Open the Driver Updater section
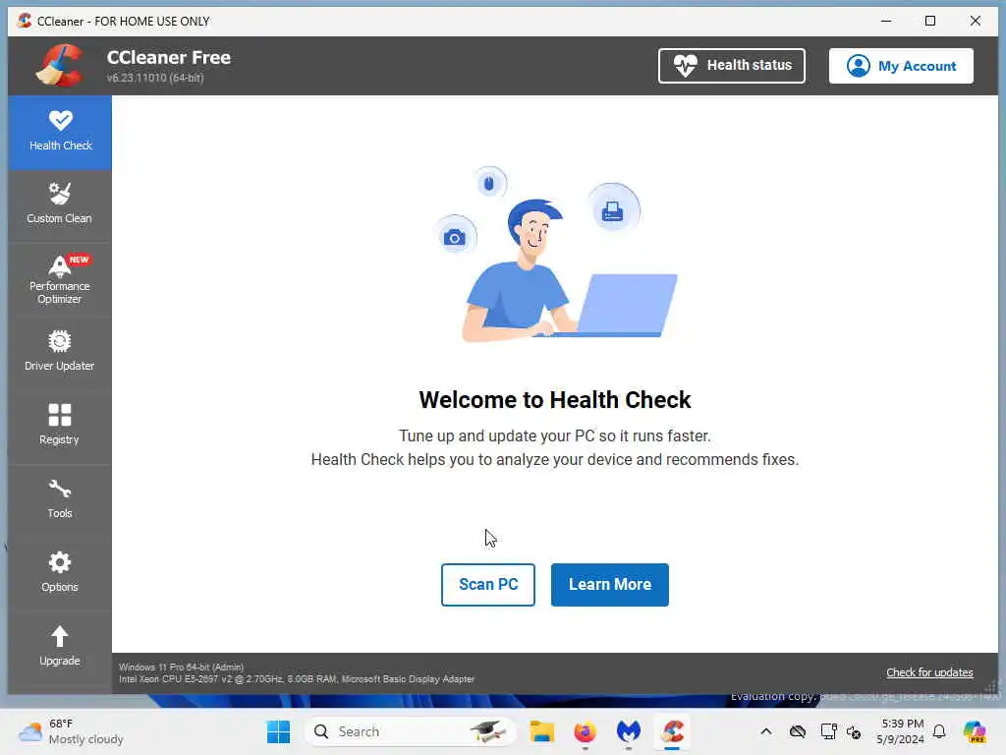Screen dimensions: 1006x755 coord(60,352)
